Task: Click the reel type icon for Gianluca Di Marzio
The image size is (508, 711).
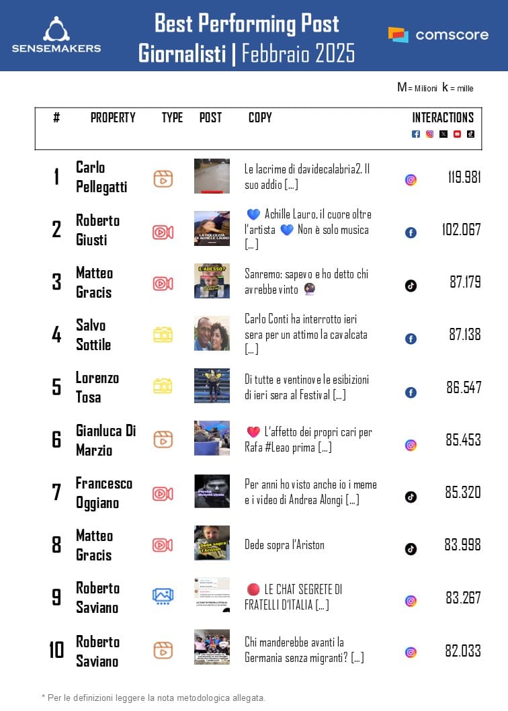Action: click(x=163, y=440)
